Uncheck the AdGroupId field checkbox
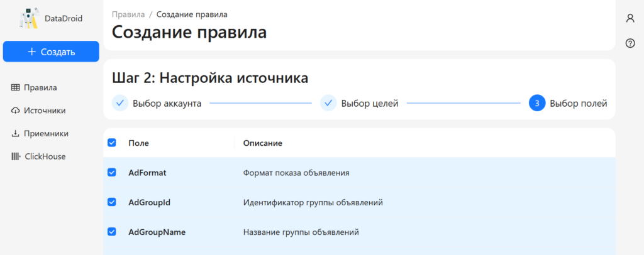Image resolution: width=644 pixels, height=255 pixels. [112, 202]
